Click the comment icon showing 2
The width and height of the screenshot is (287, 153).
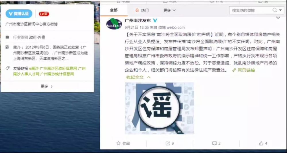(214, 143)
